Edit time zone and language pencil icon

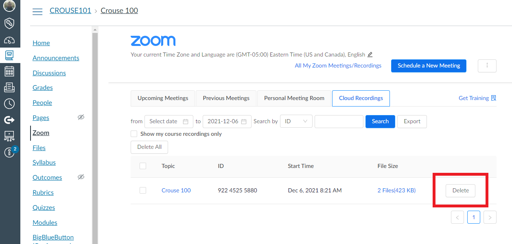click(x=370, y=54)
